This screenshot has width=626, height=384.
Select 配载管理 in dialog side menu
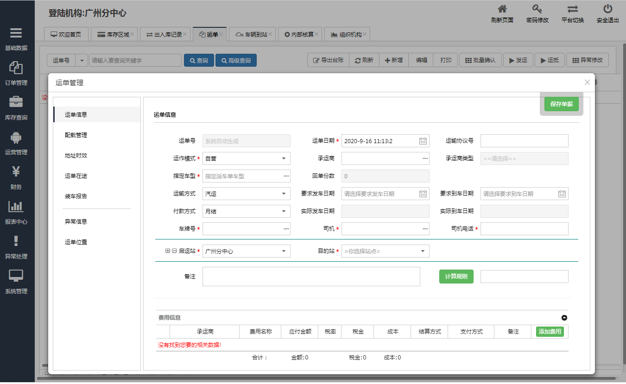point(97,135)
